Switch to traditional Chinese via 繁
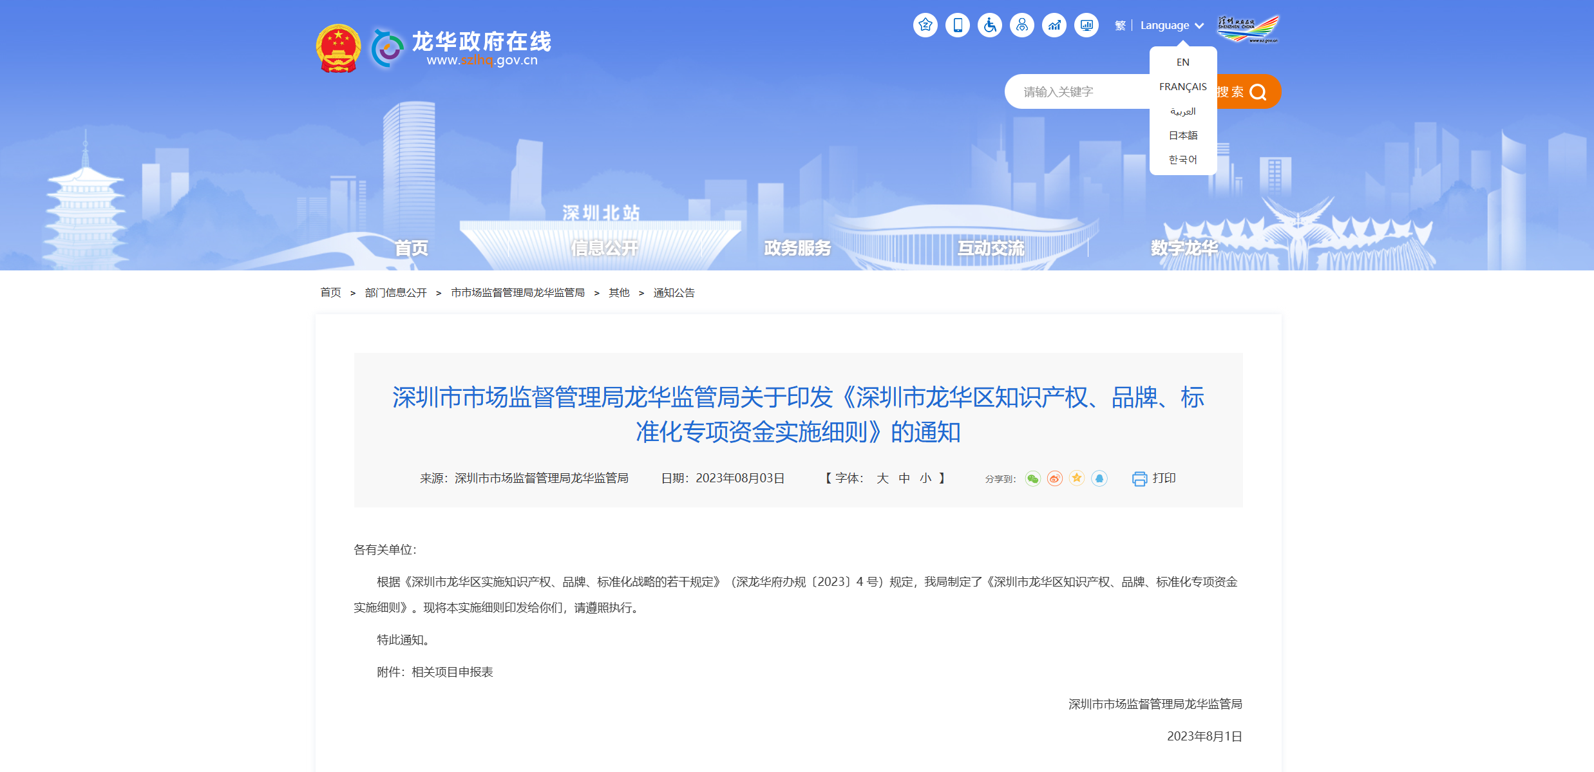Screen dimensions: 1594x772 (x=1121, y=26)
